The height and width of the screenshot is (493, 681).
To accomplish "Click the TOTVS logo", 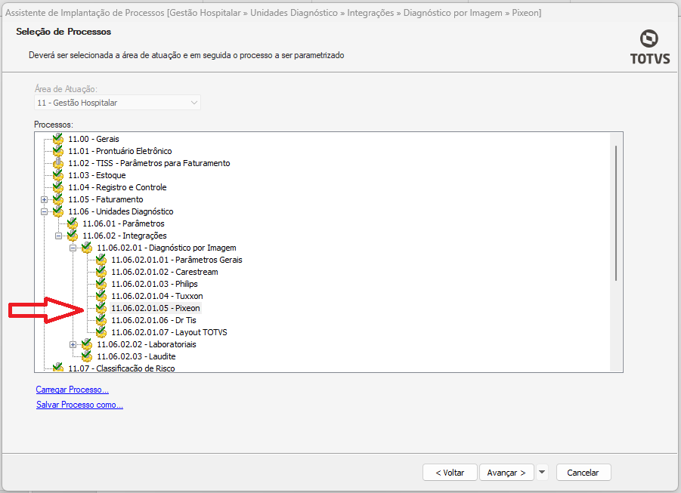I will pos(649,47).
